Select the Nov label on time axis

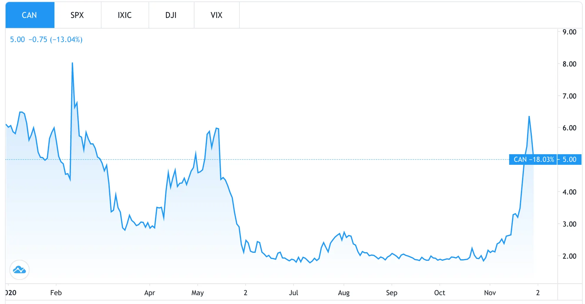491,293
